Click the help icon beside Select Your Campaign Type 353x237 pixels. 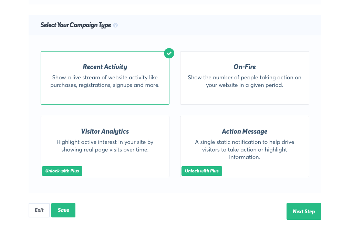pyautogui.click(x=115, y=25)
